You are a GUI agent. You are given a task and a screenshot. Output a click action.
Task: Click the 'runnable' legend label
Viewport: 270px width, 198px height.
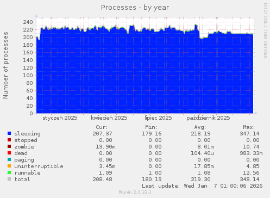coord(27,173)
